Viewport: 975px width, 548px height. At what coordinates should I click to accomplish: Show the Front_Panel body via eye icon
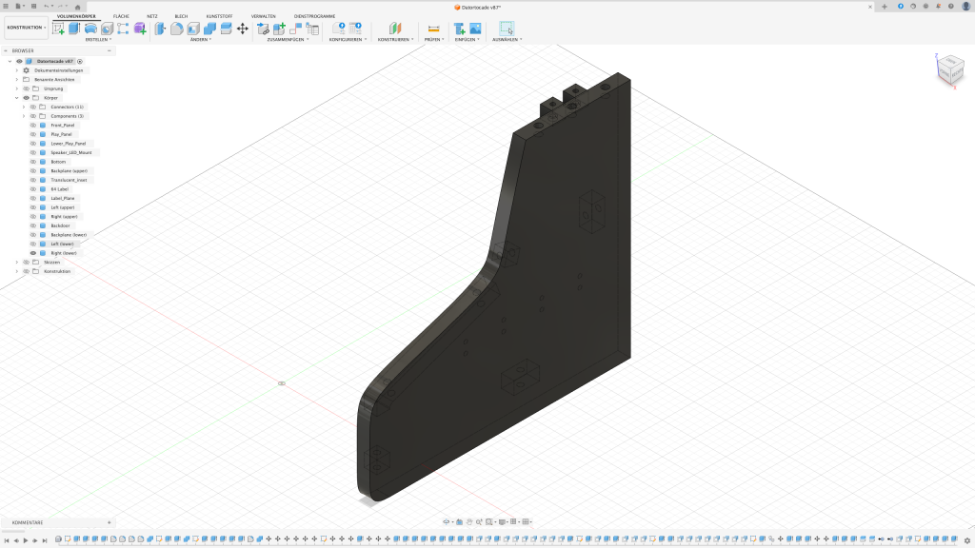(x=32, y=125)
